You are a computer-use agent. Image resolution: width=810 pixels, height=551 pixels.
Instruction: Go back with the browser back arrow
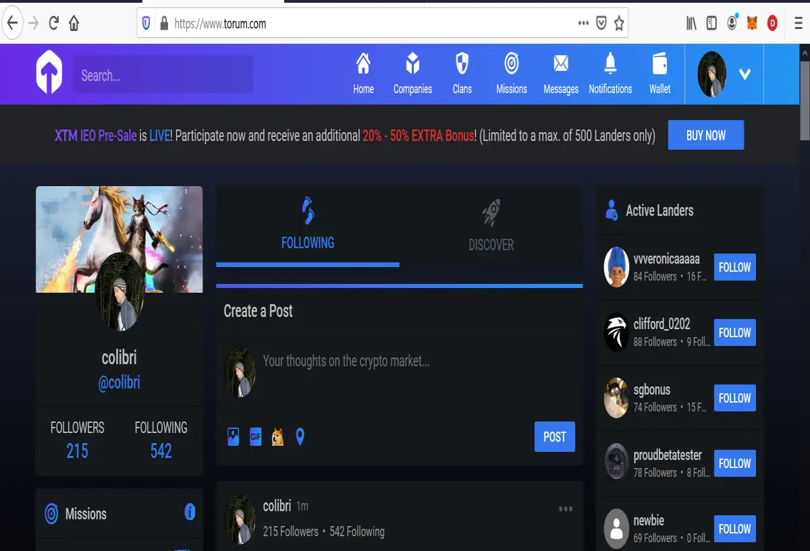pos(11,24)
